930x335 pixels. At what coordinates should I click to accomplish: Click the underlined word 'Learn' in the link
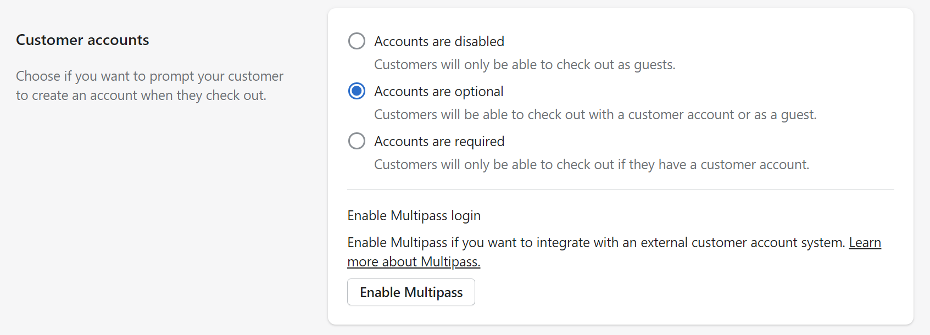tap(865, 243)
